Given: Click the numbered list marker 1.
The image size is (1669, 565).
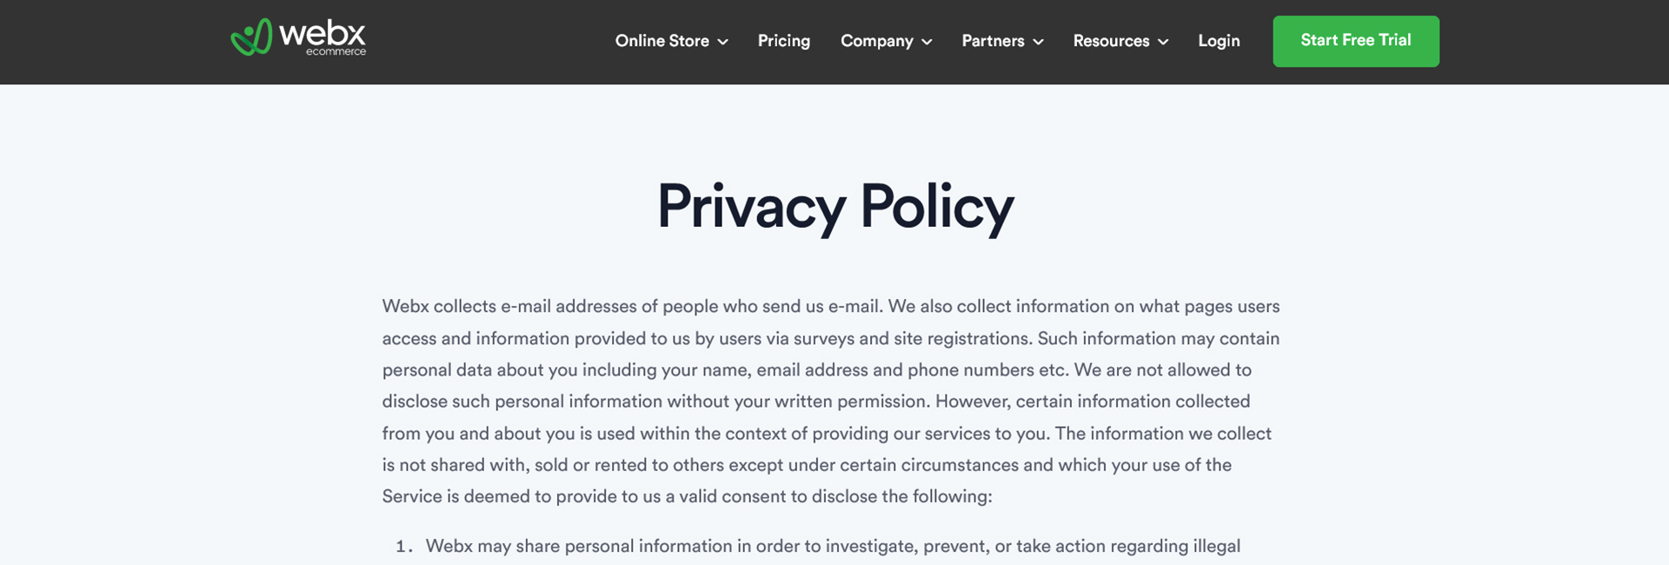Looking at the screenshot, I should (x=403, y=547).
